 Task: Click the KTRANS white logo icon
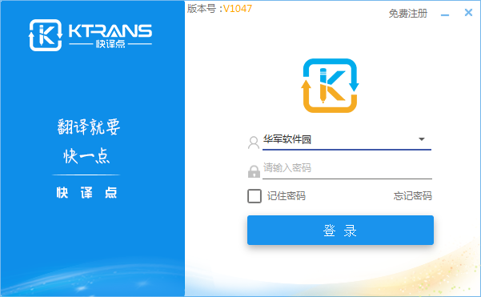coord(46,35)
